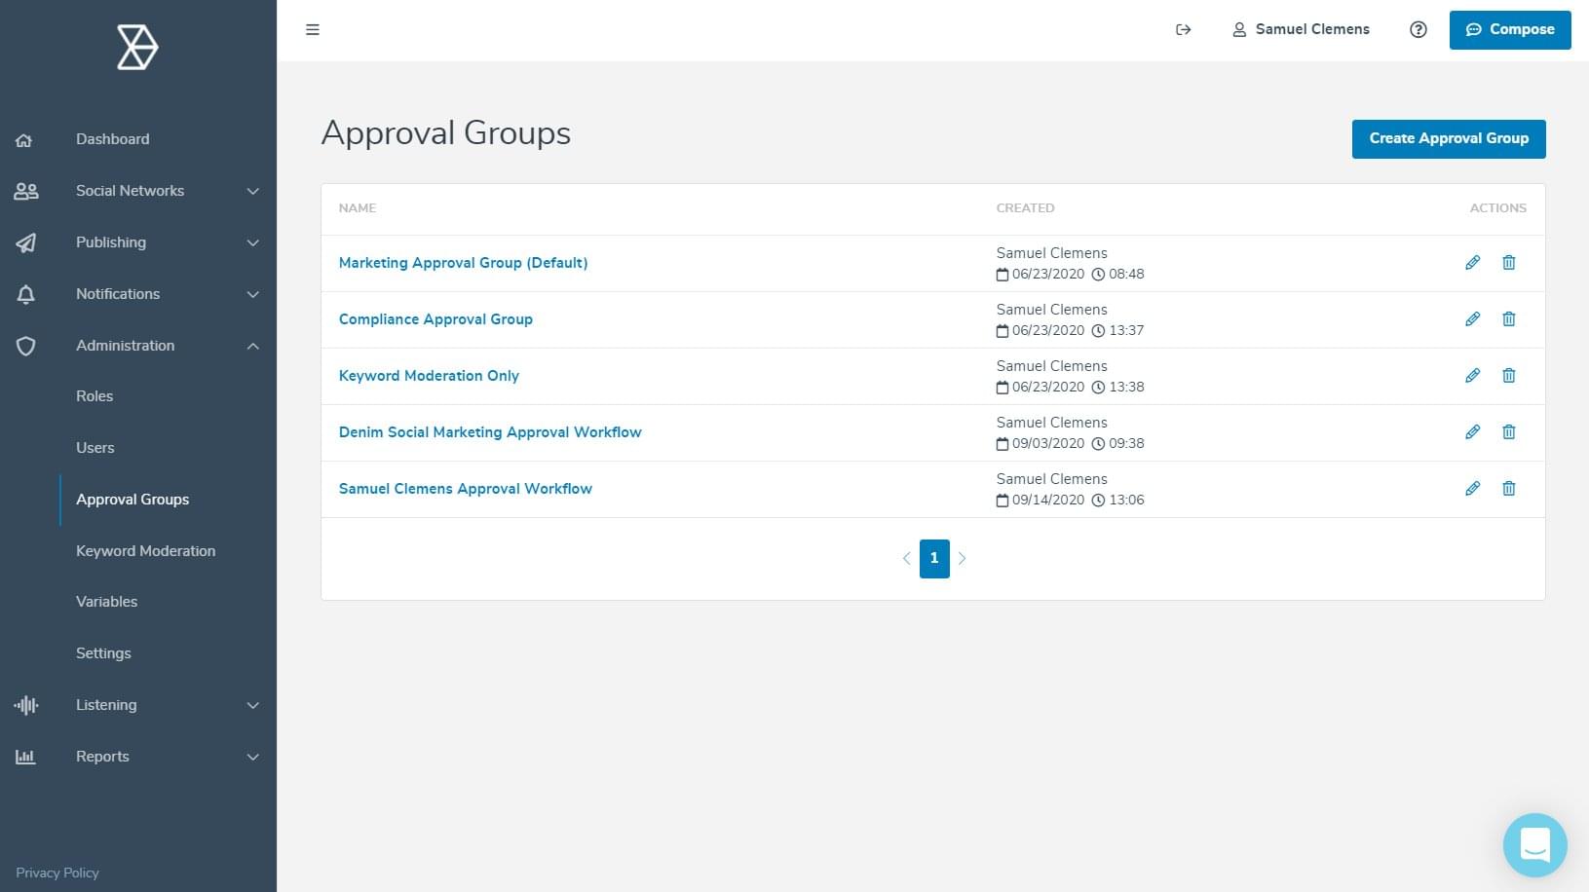Open Keyword Moderation Only link
This screenshot has width=1589, height=892.
tap(429, 376)
